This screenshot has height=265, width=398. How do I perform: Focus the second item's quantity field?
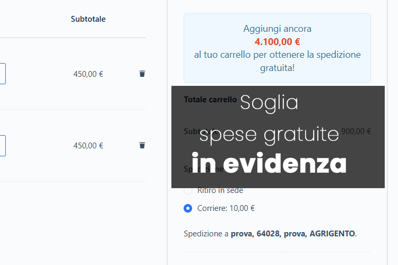point(3,145)
